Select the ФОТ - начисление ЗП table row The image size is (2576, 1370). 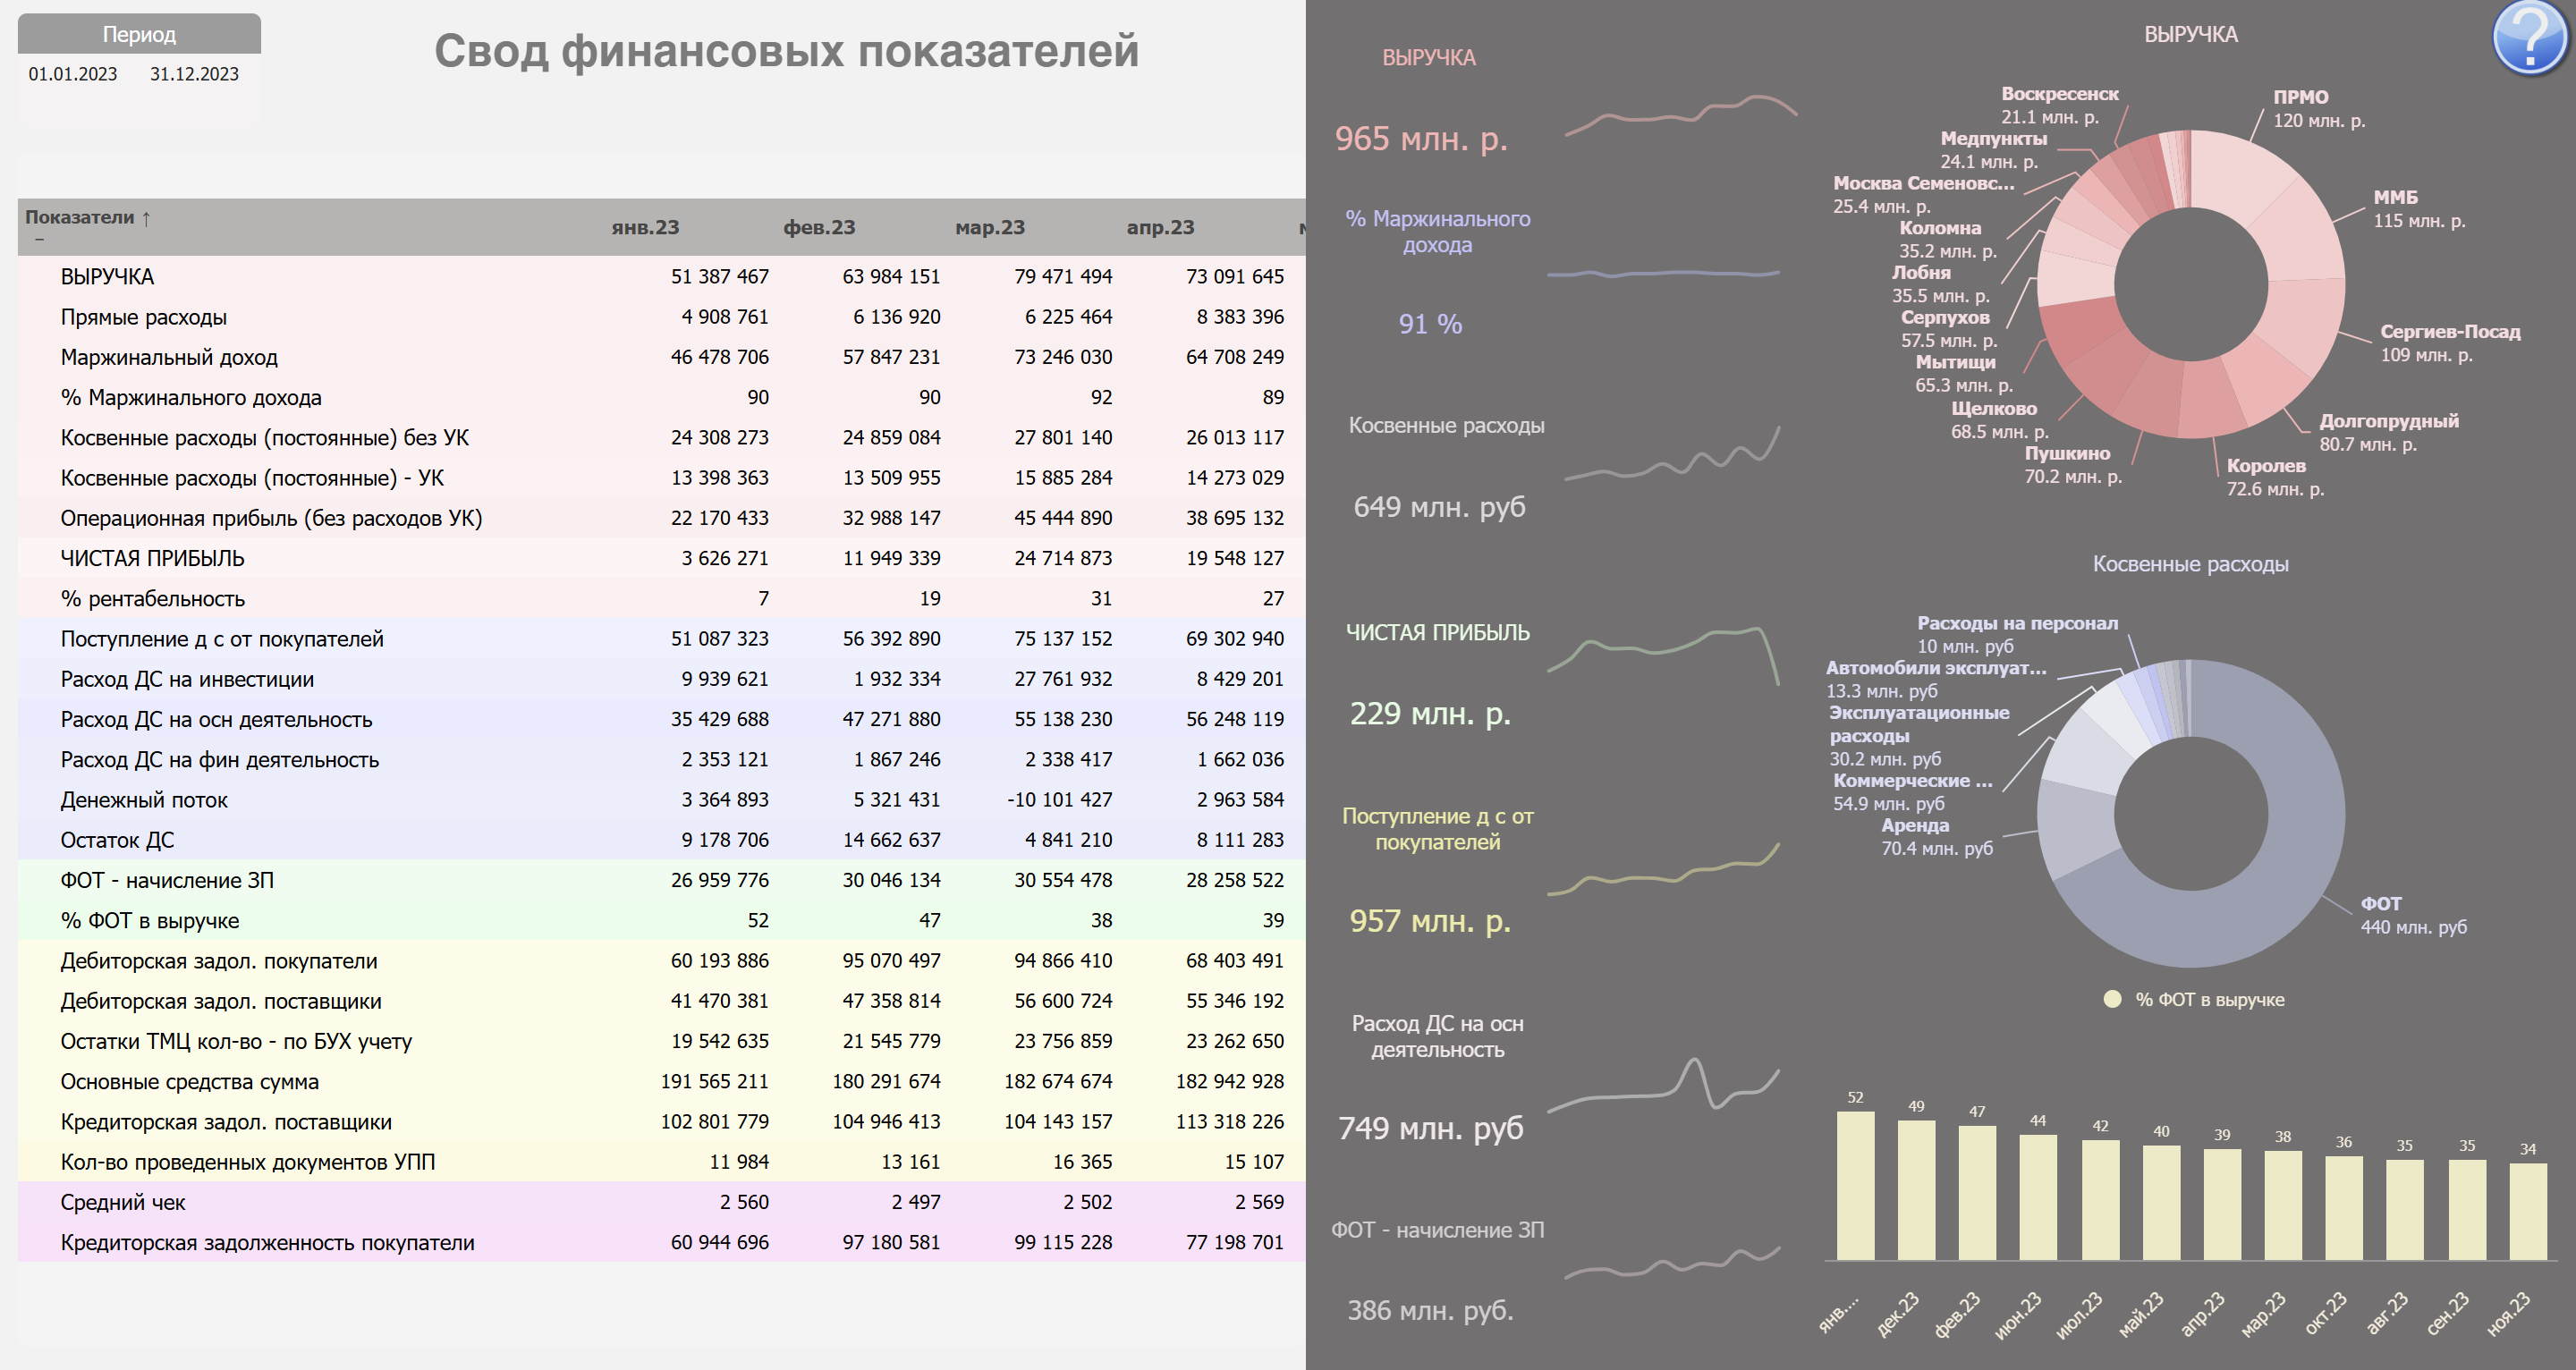[661, 880]
